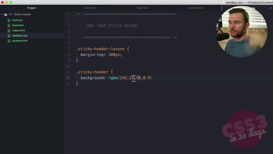Switch to the final.html editor tab
This screenshot has width=273, height=154.
142,8
